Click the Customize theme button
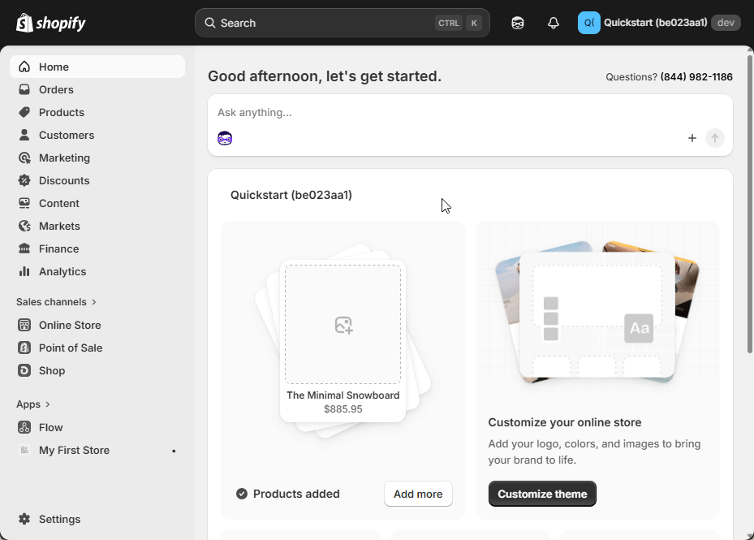 pyautogui.click(x=542, y=494)
